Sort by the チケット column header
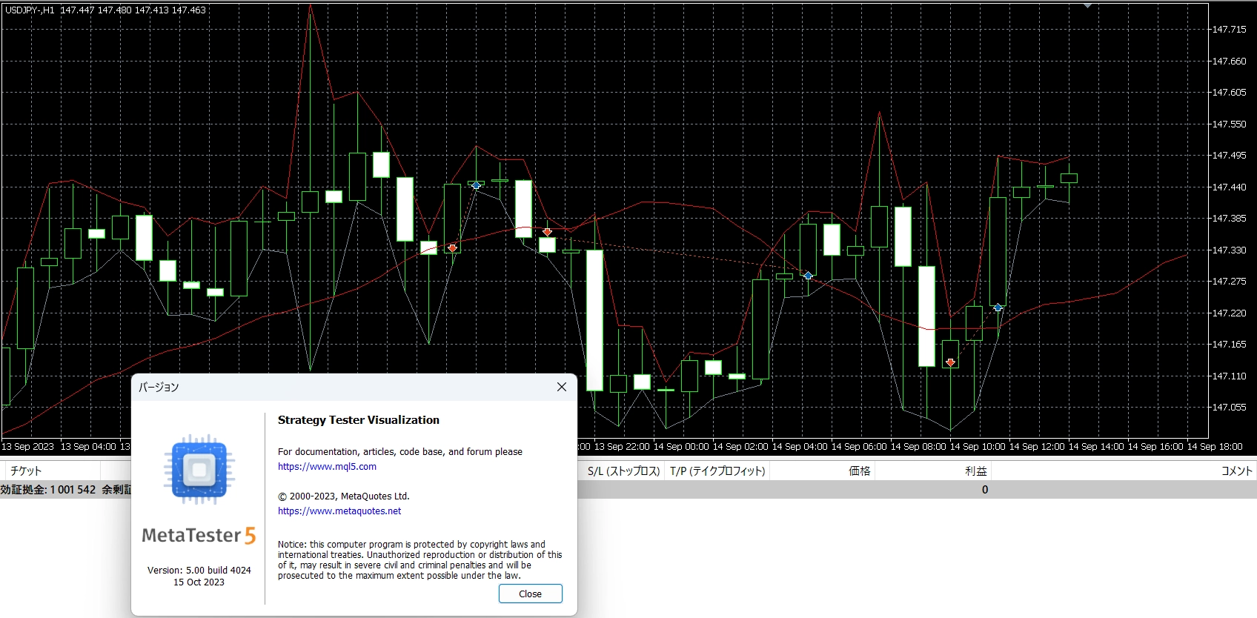Image resolution: width=1257 pixels, height=618 pixels. [27, 471]
